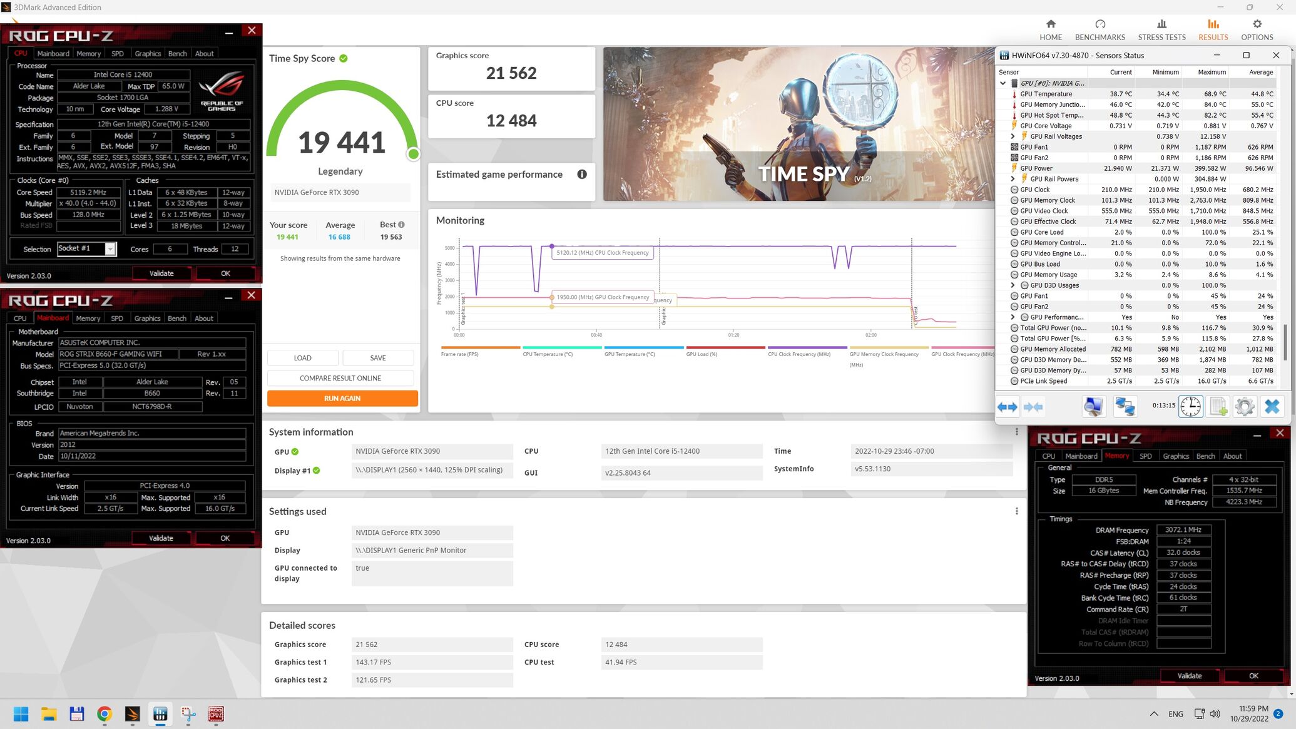Click HWiNFO Maximum column header

pyautogui.click(x=1212, y=72)
